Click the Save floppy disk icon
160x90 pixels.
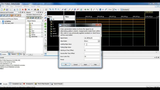[7, 9]
